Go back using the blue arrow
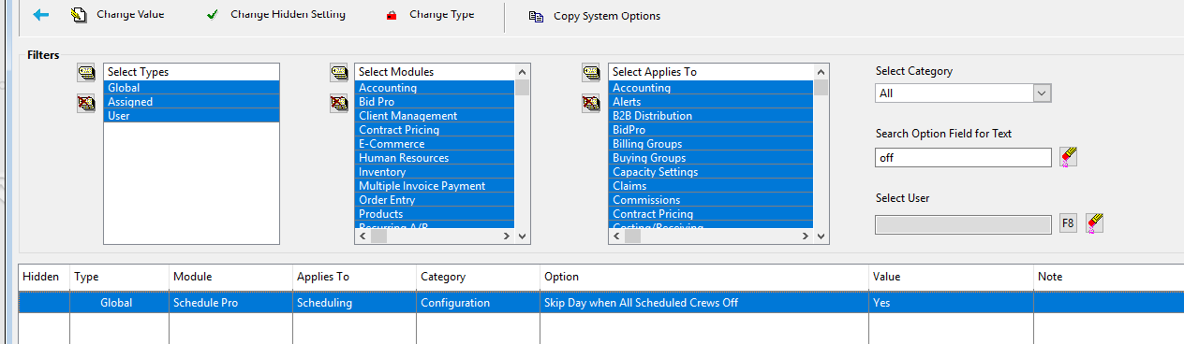This screenshot has width=1184, height=344. point(40,15)
